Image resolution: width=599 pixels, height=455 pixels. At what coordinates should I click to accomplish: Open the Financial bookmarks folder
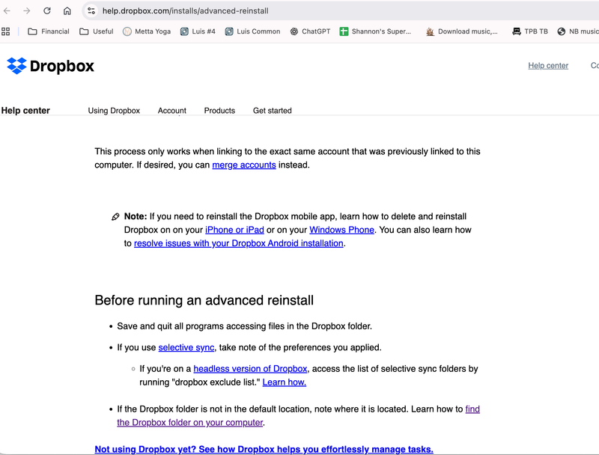tap(49, 31)
